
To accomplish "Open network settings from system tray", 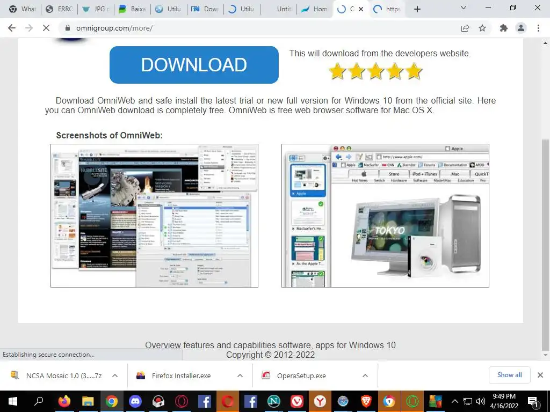I will tap(468, 401).
